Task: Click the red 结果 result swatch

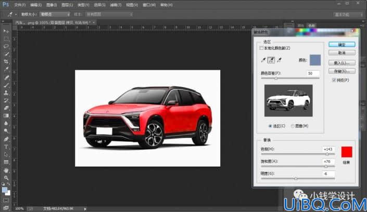Action: [347, 152]
